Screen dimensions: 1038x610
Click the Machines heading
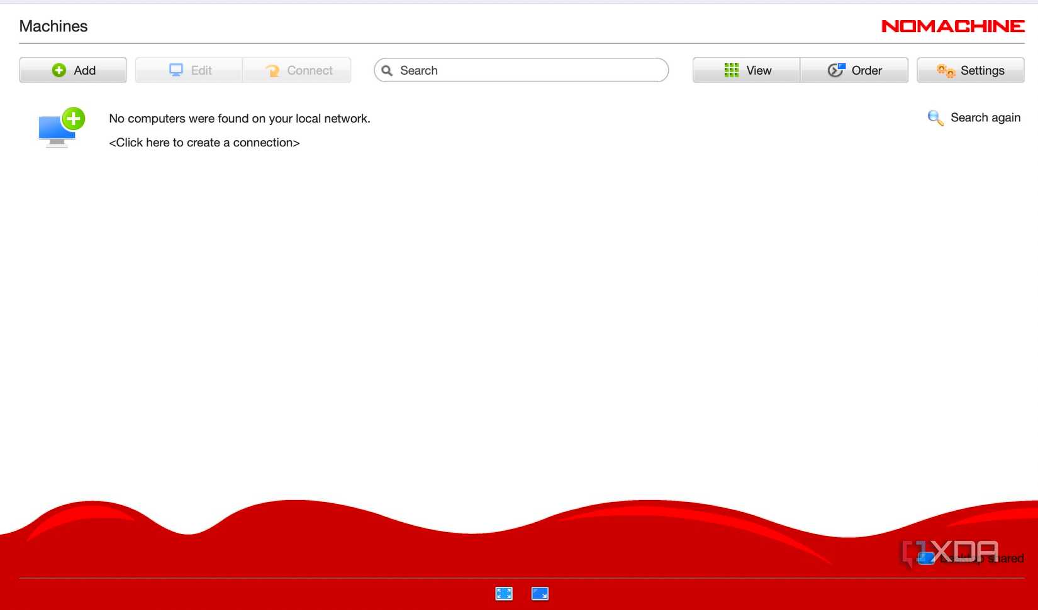53,26
